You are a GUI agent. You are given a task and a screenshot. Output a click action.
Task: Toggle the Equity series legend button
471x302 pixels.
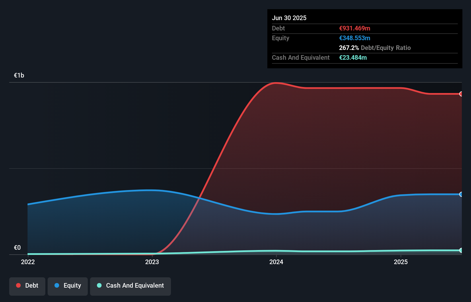[x=68, y=286]
